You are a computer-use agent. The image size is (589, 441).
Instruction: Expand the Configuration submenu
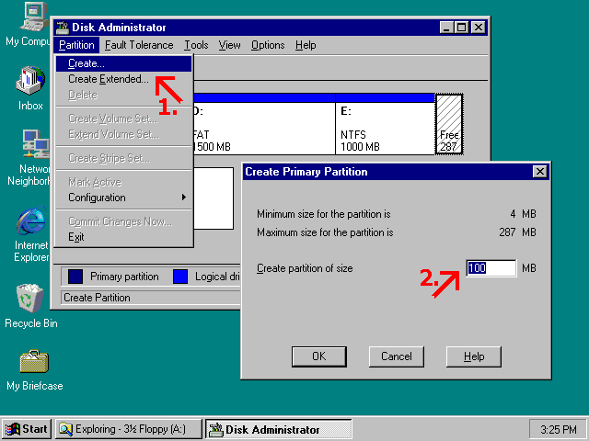click(123, 198)
